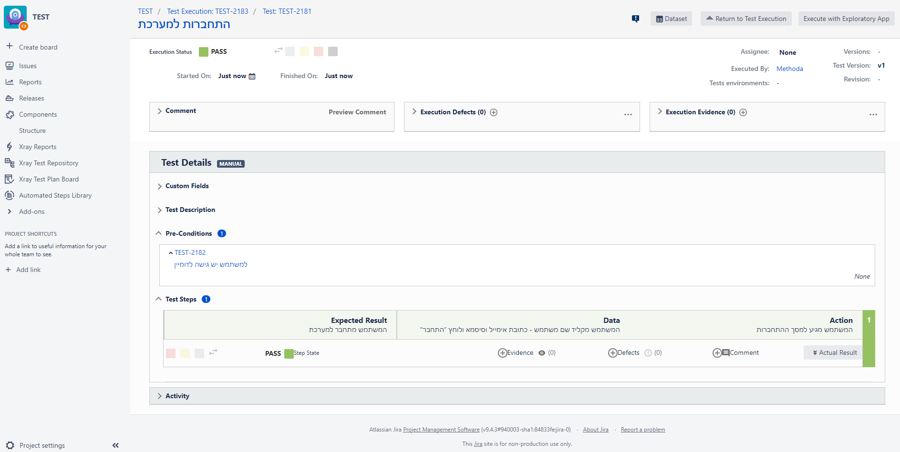900x452 pixels.
Task: Collapse Pre-Conditions section
Action: 159,233
